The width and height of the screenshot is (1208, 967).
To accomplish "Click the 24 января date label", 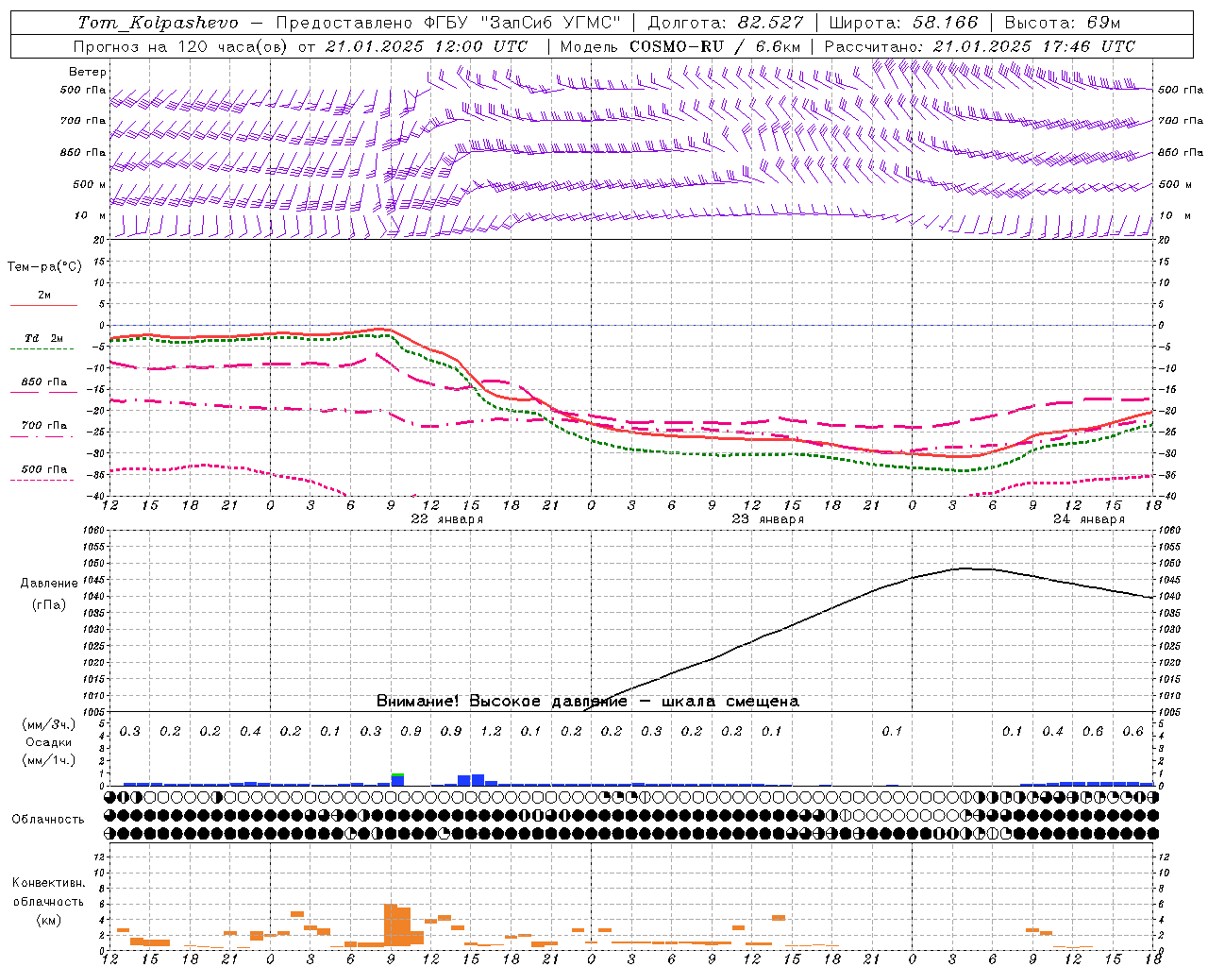I will pos(1088,519).
